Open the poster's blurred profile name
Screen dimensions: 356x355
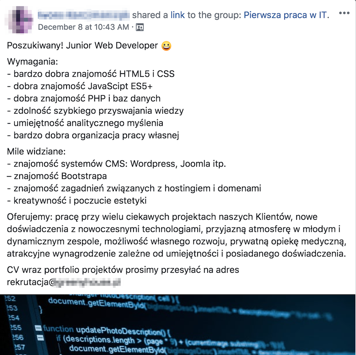point(84,15)
